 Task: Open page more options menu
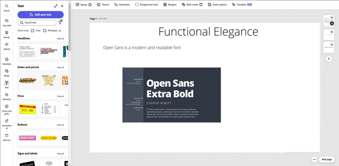coord(315,159)
